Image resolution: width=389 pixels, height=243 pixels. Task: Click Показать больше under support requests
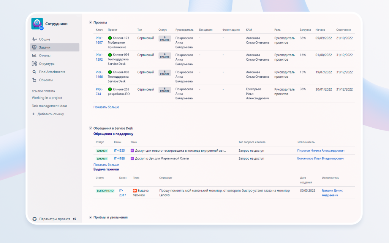(x=106, y=165)
